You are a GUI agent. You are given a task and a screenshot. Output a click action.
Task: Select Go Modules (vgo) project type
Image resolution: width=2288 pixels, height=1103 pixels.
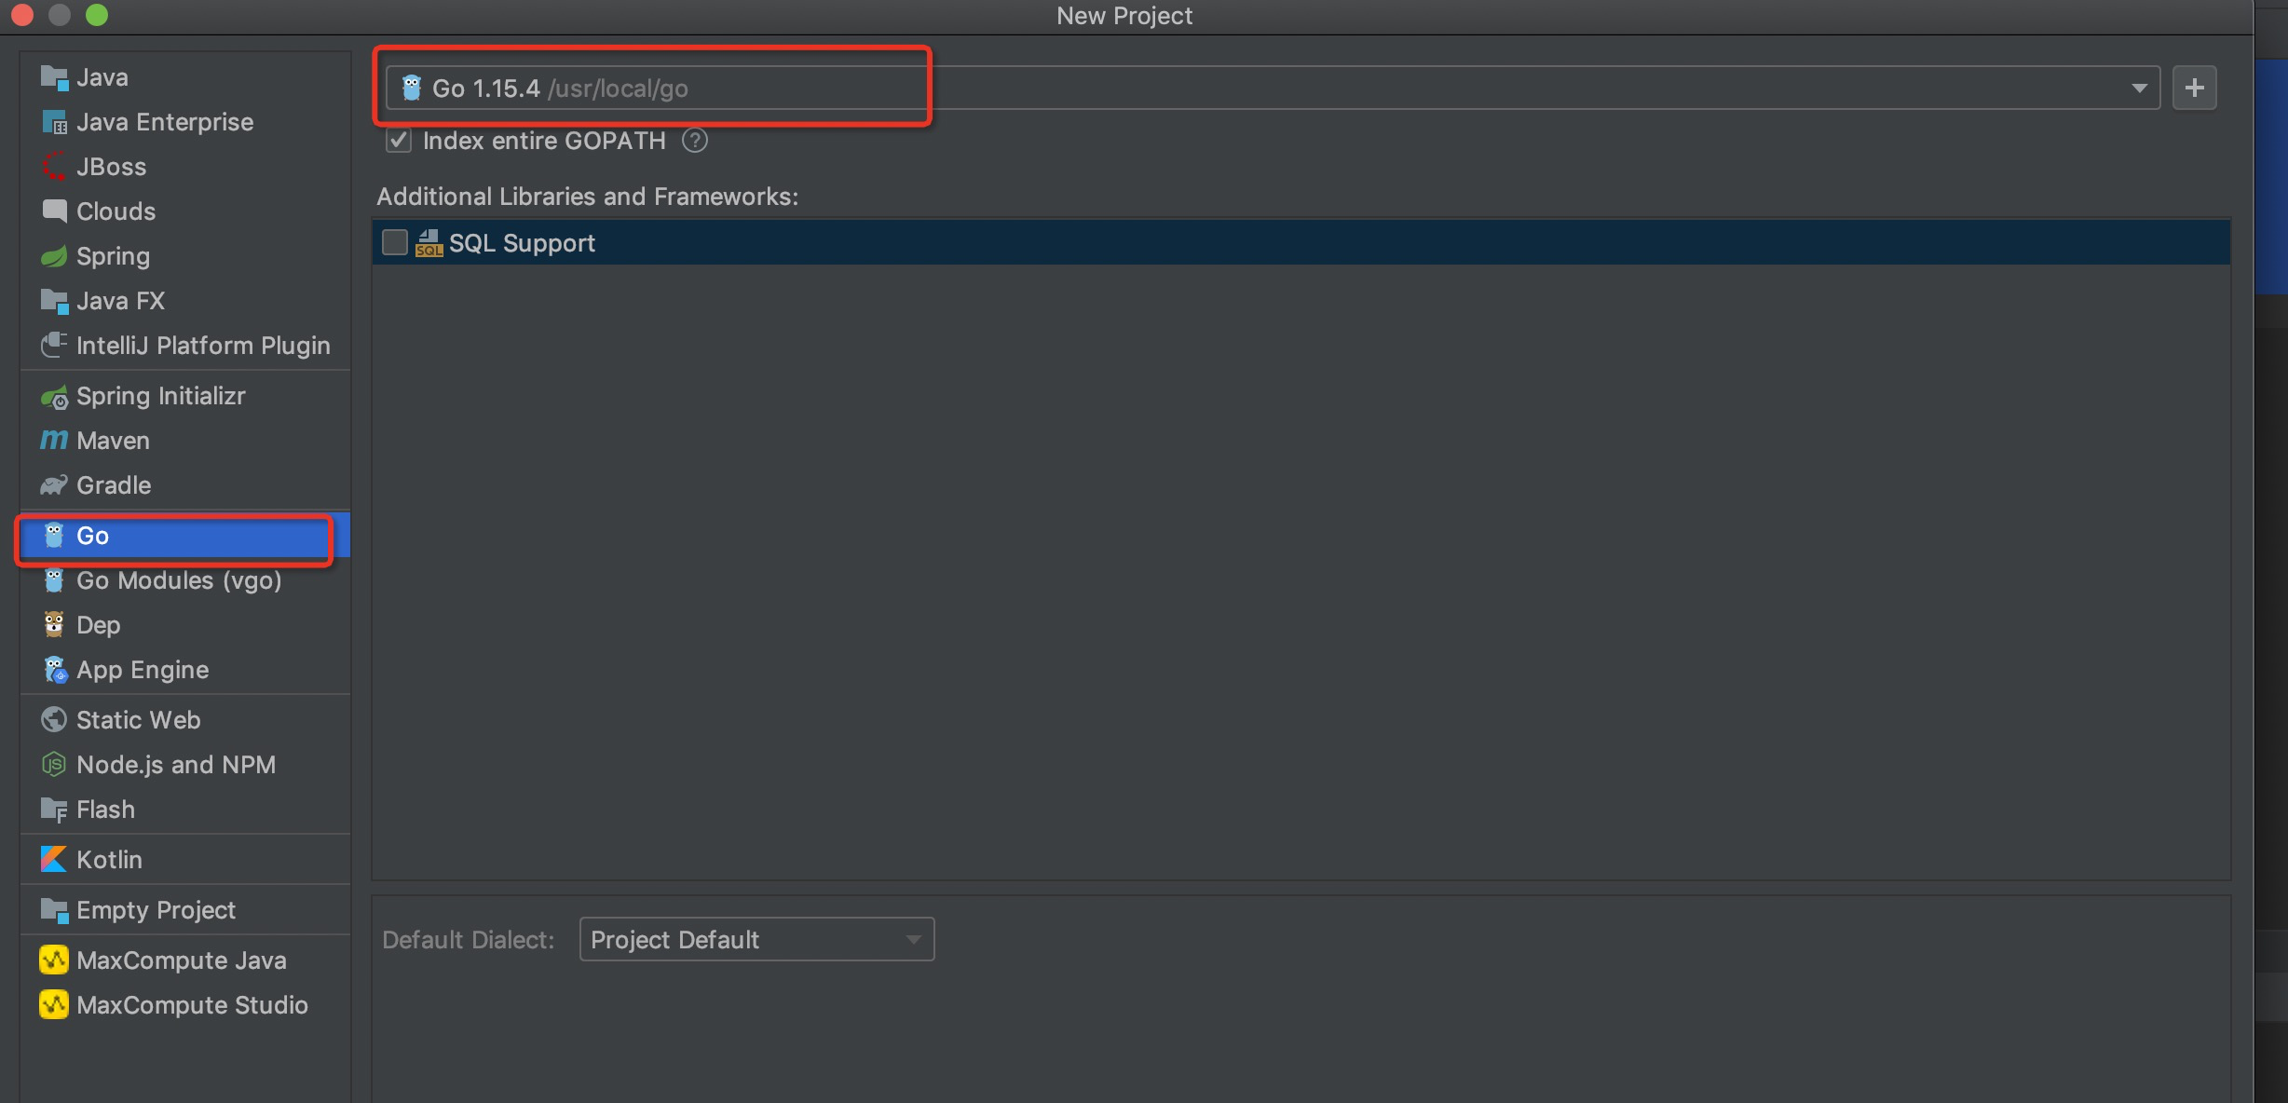(x=178, y=580)
